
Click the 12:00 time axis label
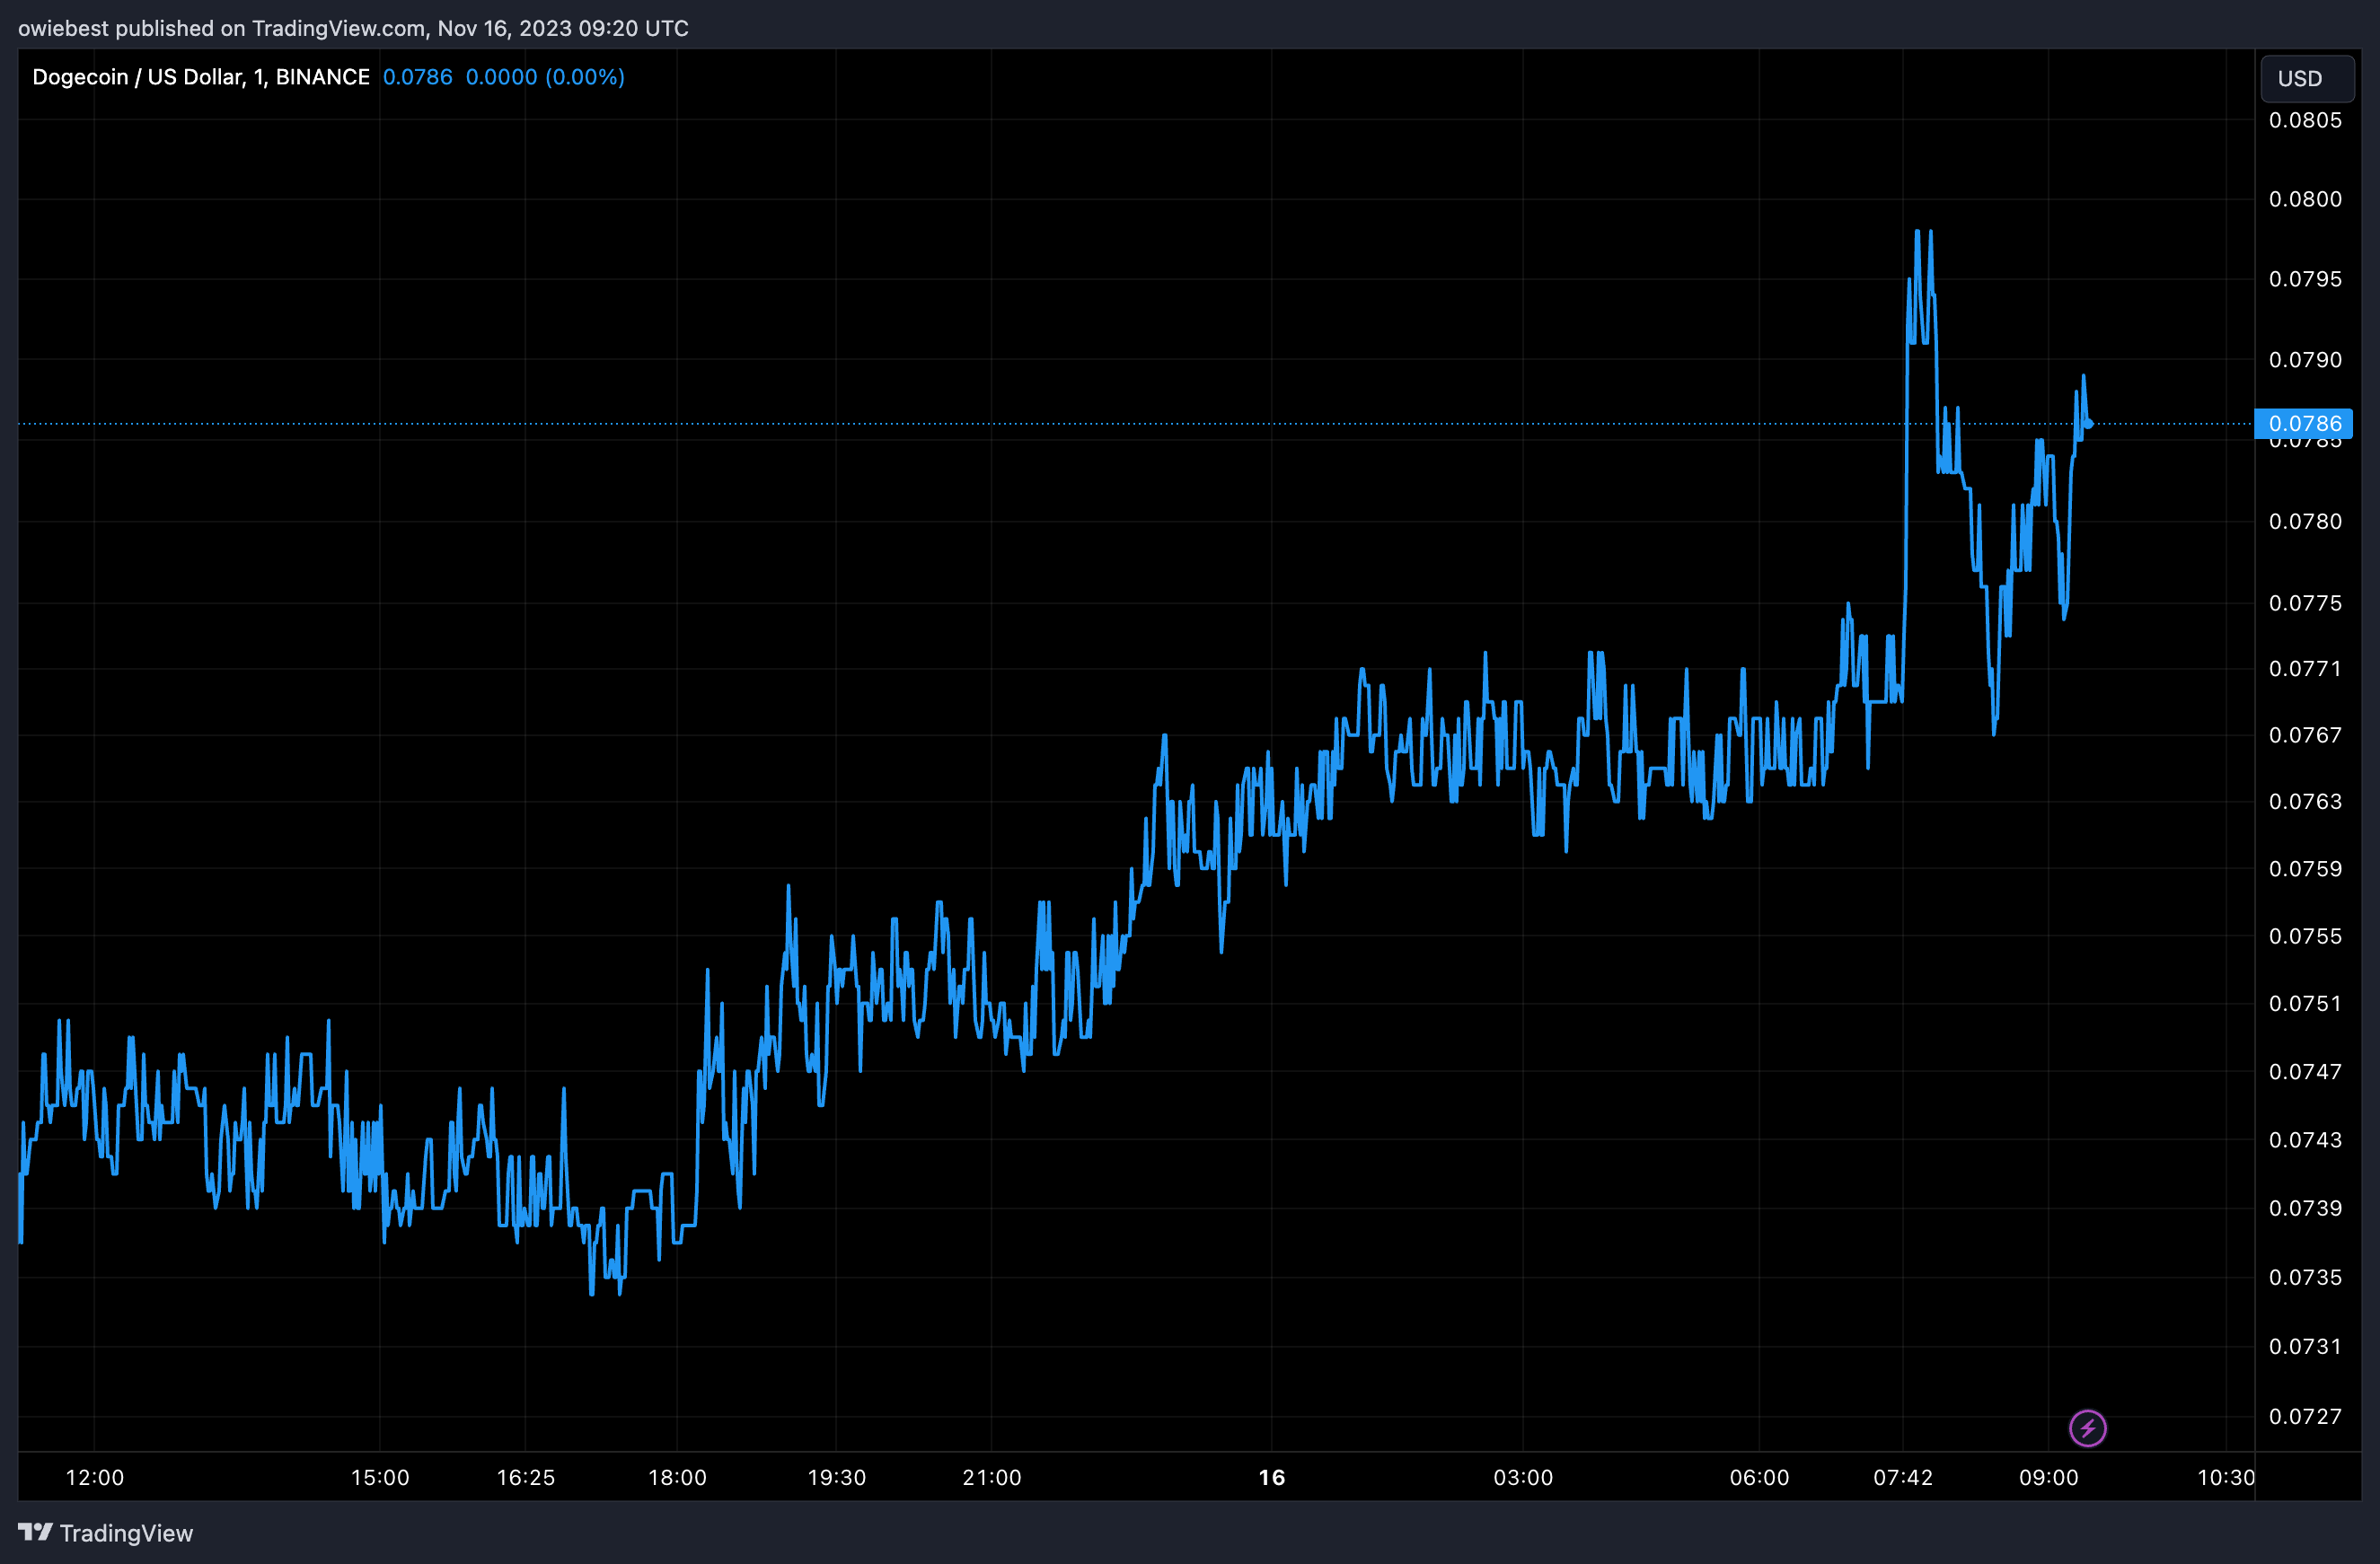(94, 1477)
